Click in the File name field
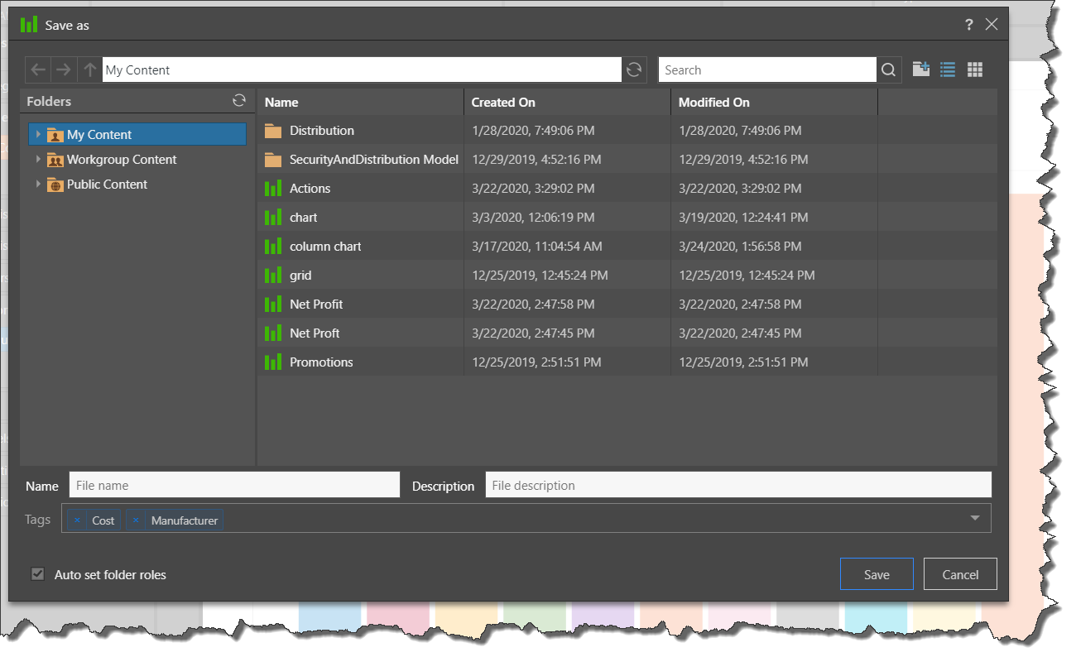This screenshot has width=1076, height=657. click(233, 486)
